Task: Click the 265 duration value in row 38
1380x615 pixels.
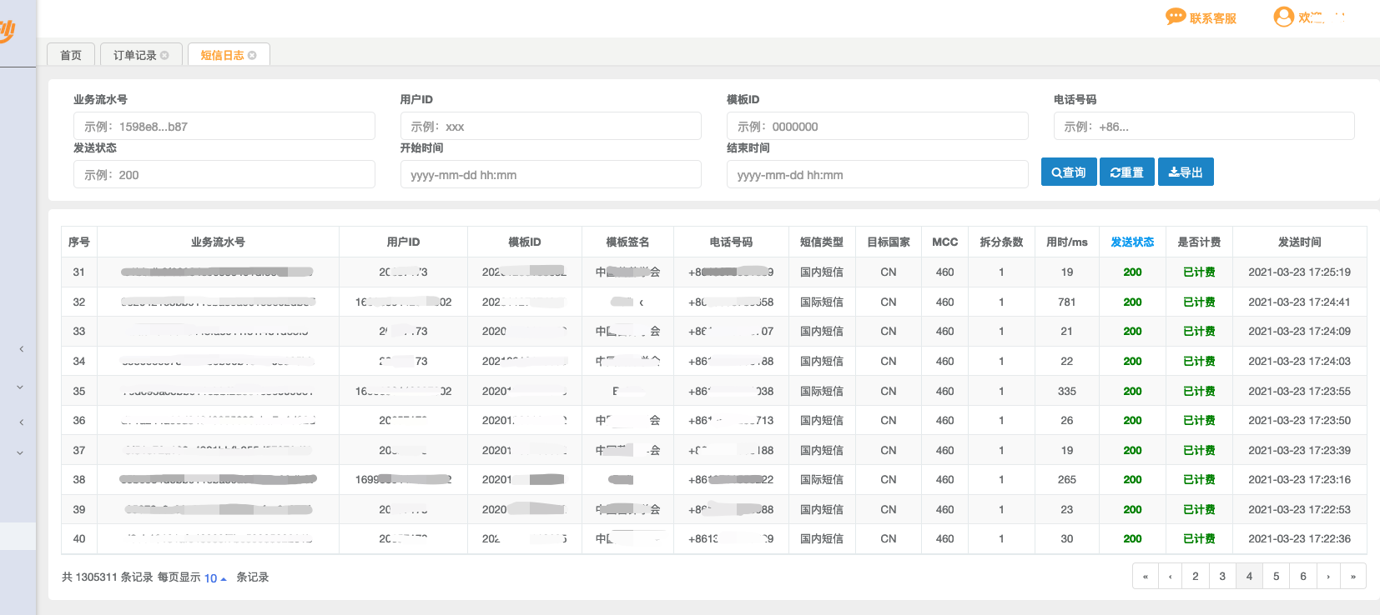Action: [1067, 479]
